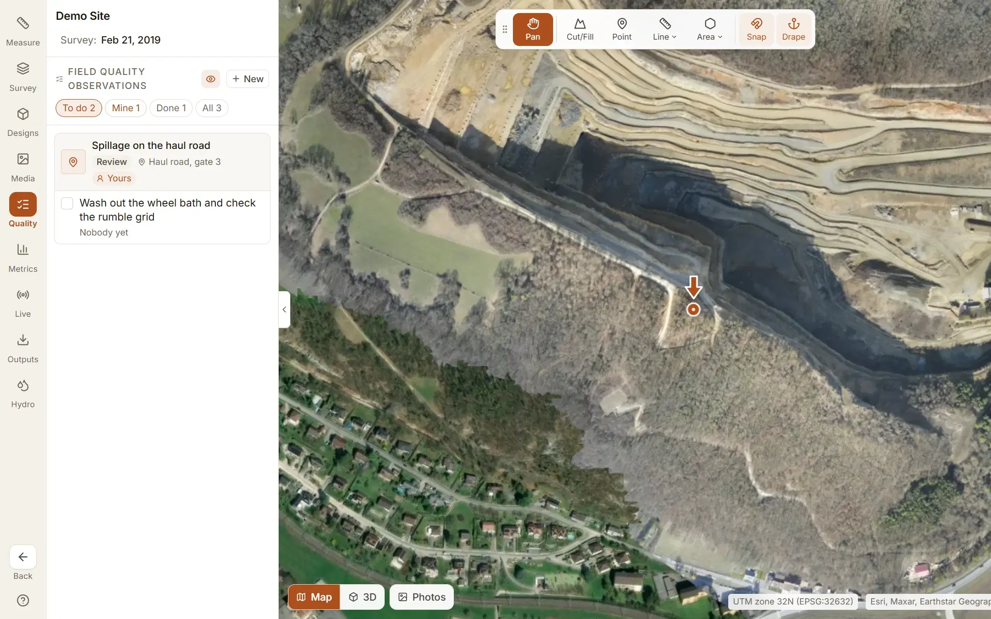Viewport: 991px width, 619px height.
Task: Click the observation marker on the map
Action: click(x=693, y=309)
